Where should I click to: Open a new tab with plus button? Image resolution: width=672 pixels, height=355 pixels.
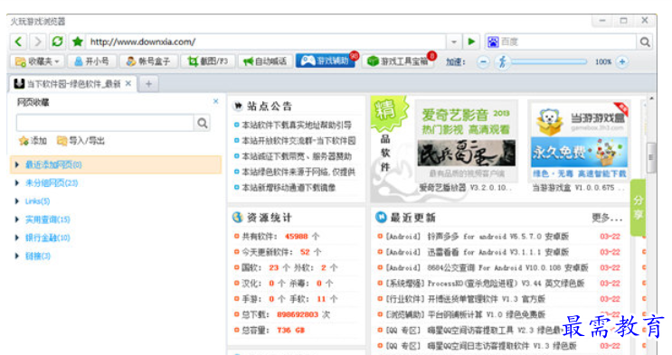148,84
